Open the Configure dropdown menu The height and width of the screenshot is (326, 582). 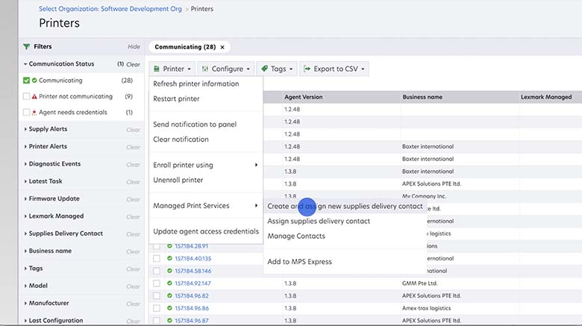225,69
